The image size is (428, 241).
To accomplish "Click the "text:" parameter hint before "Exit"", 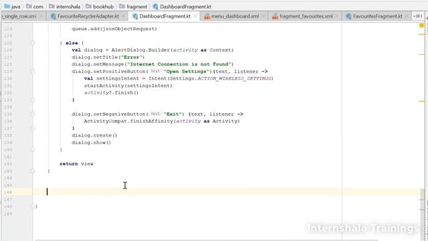I will click(x=155, y=114).
